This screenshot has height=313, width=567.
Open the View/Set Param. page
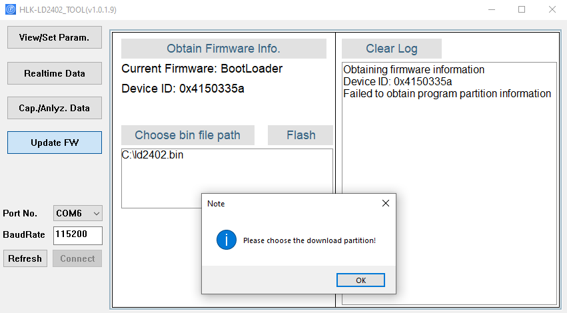pyautogui.click(x=54, y=37)
